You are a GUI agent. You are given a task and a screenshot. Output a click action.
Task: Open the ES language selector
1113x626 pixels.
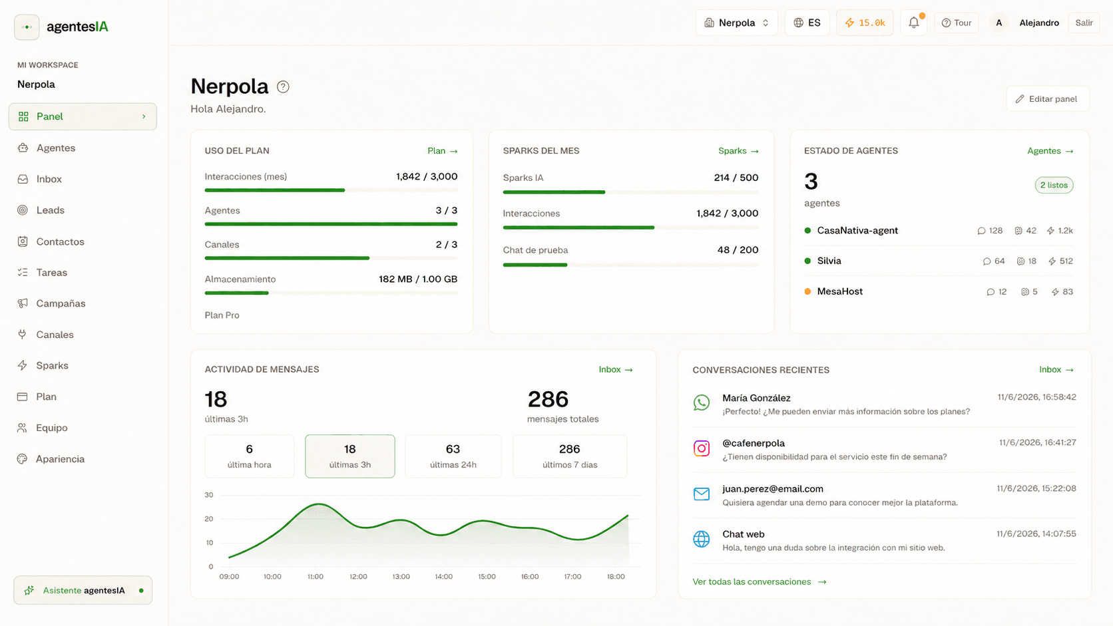tap(807, 23)
